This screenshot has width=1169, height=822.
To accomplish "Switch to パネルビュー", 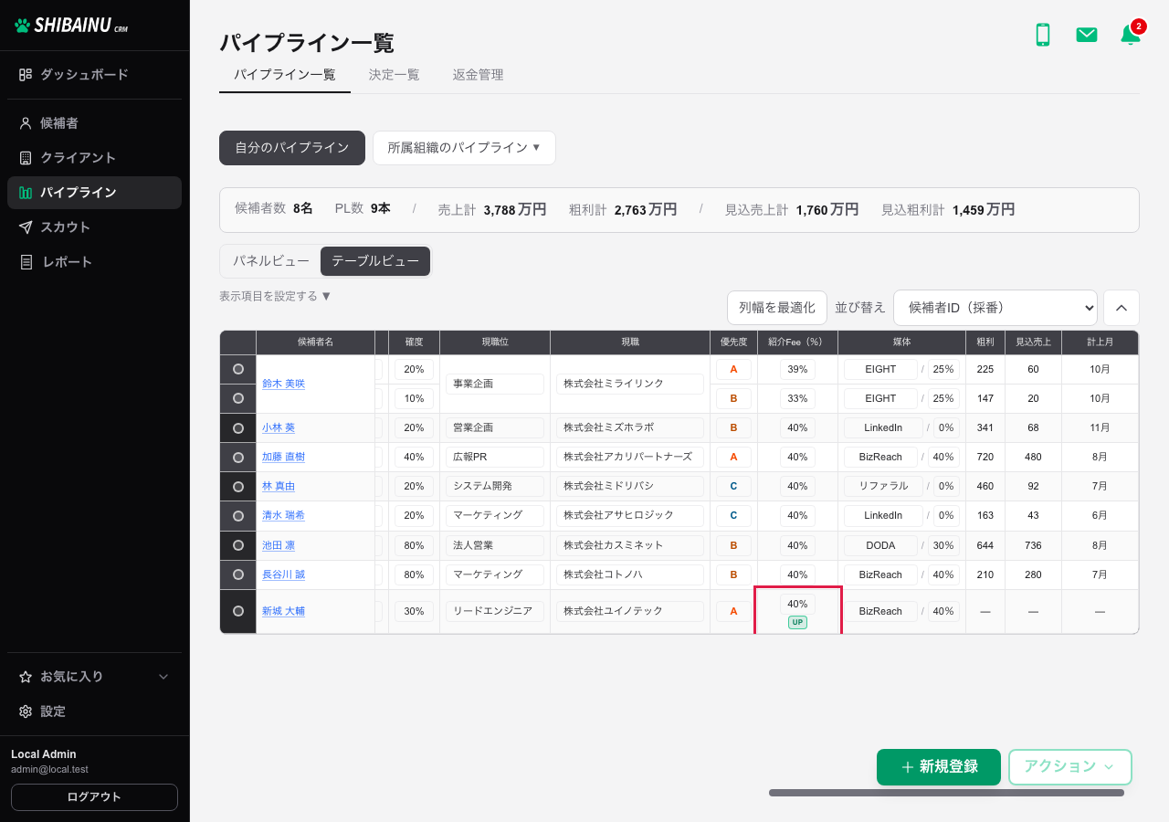I will click(271, 260).
